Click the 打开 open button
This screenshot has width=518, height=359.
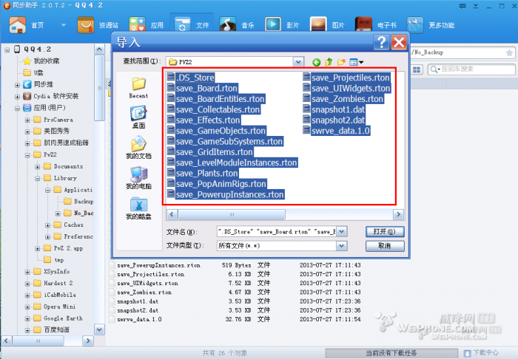(x=385, y=231)
